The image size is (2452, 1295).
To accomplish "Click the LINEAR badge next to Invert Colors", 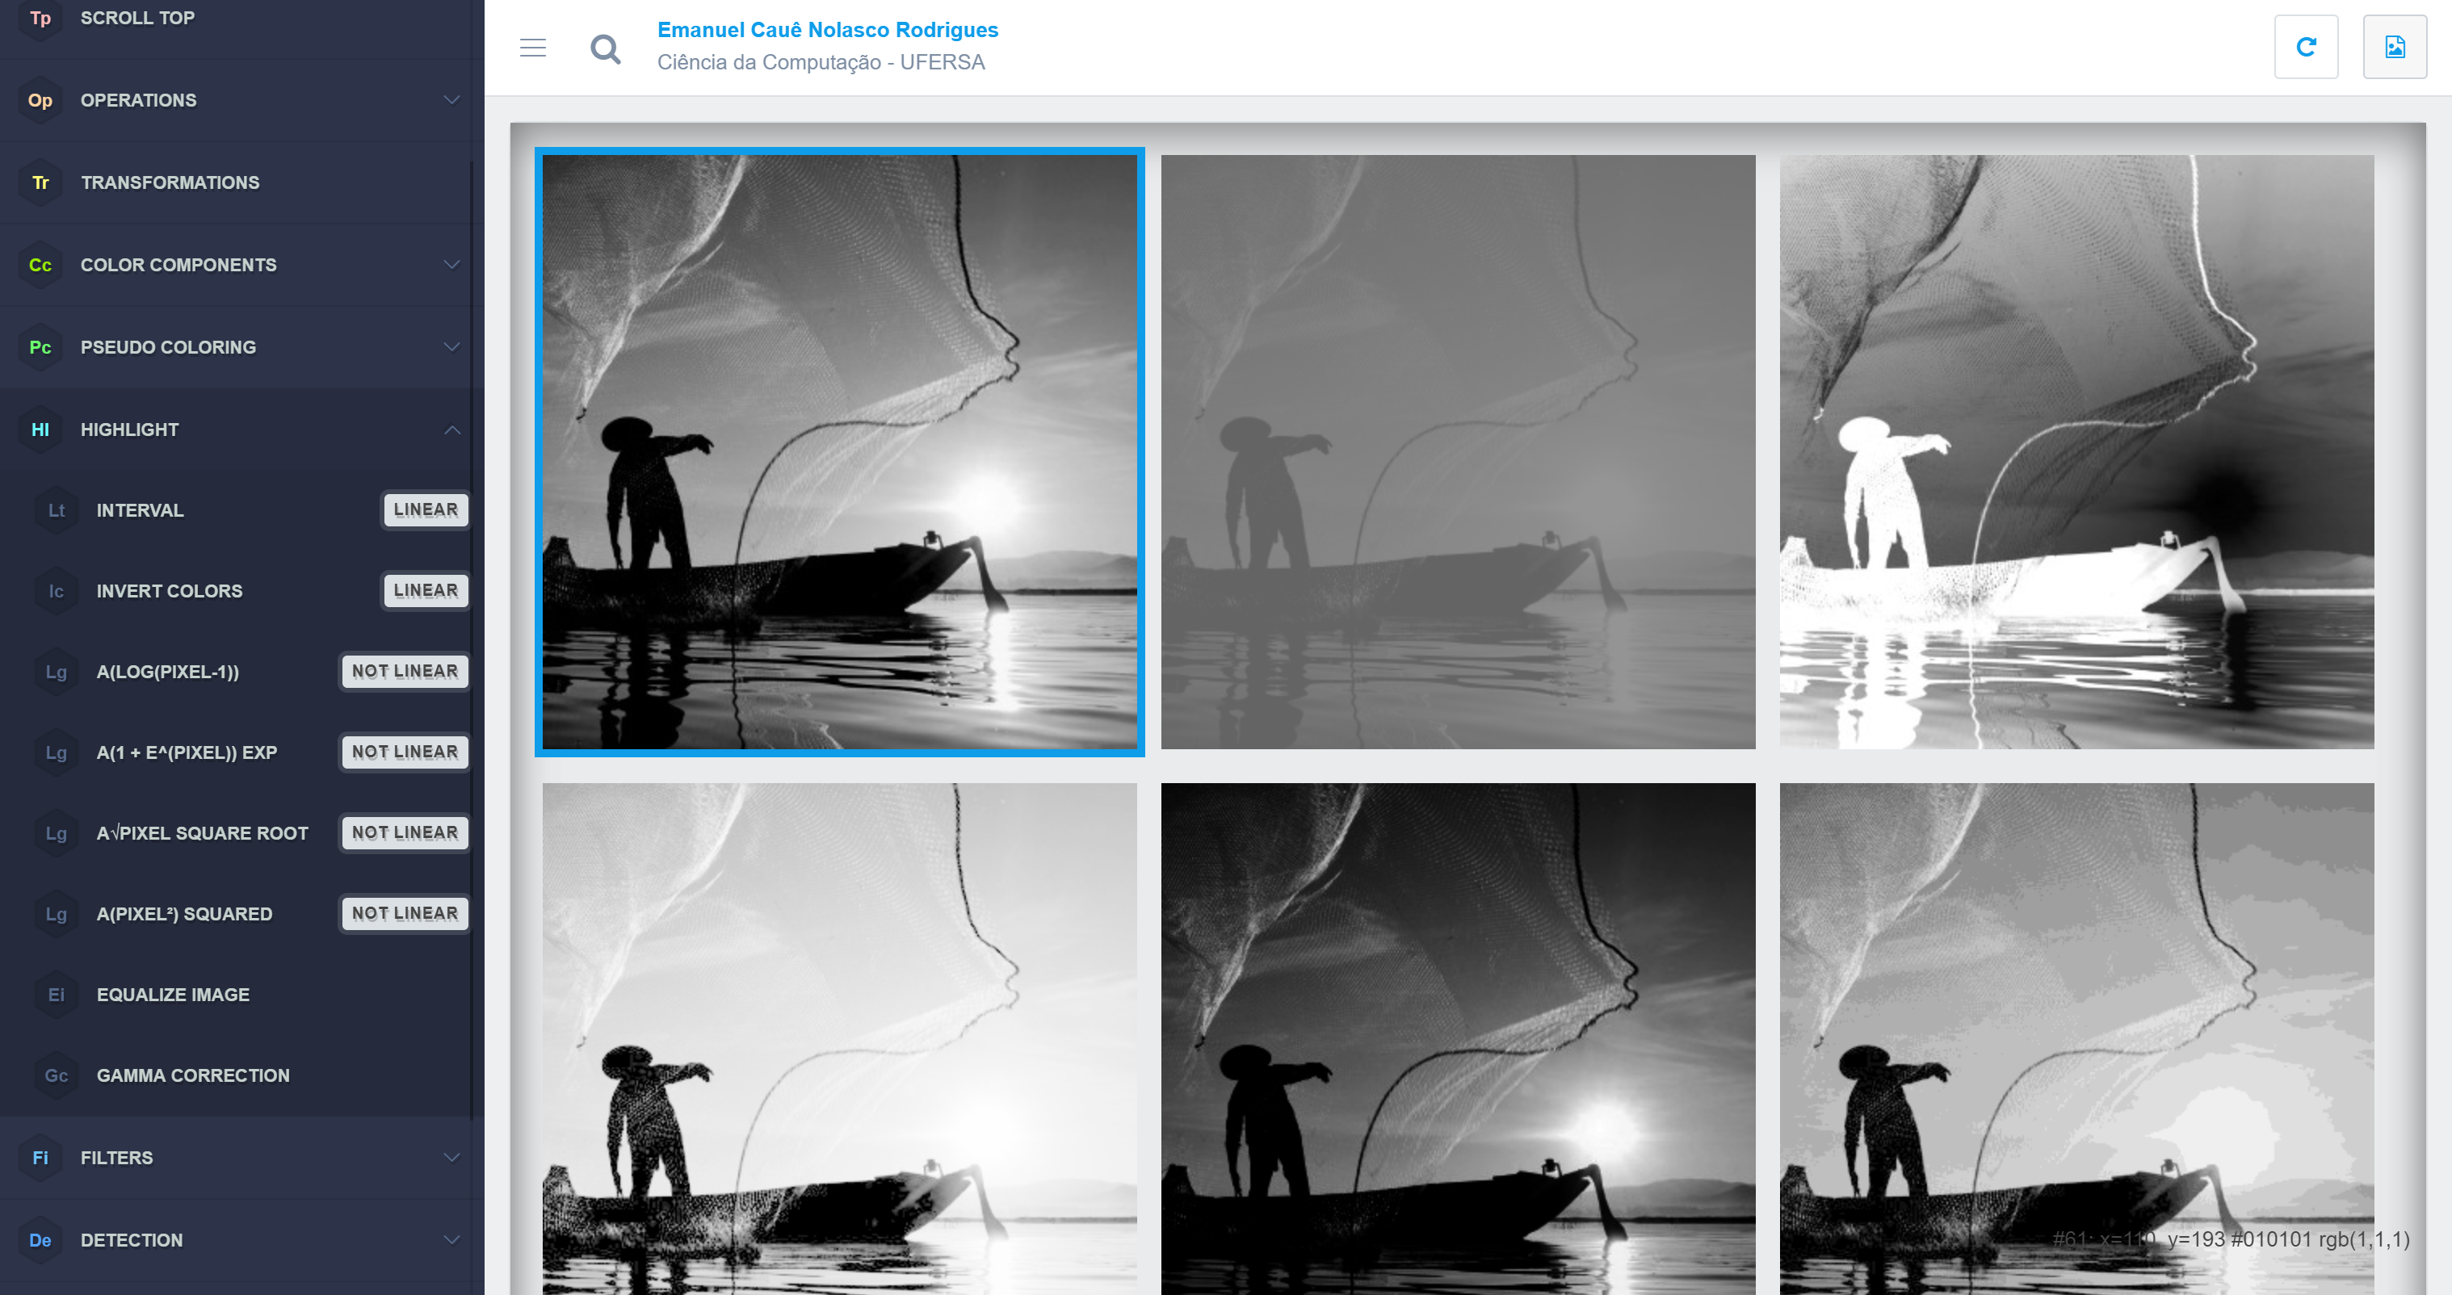I will [426, 591].
